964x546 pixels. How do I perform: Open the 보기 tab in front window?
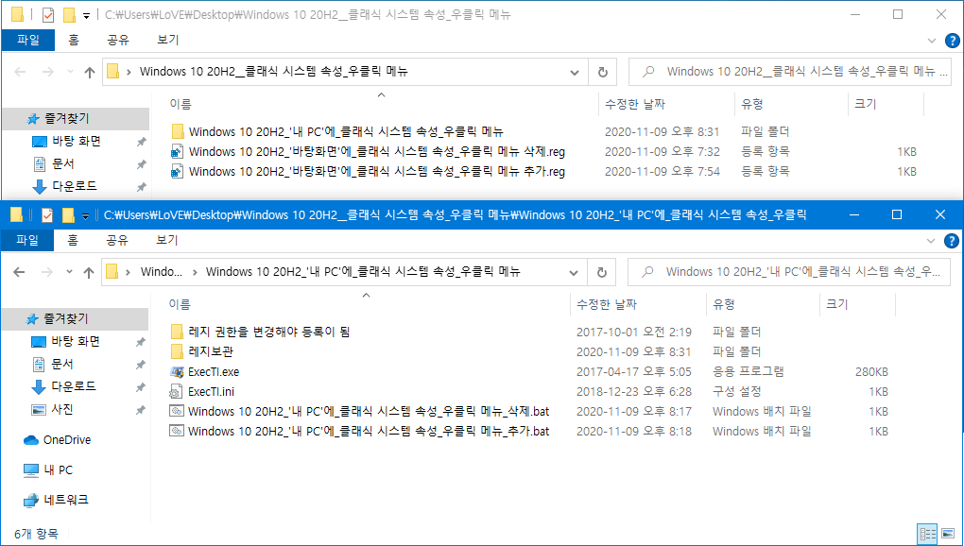[167, 240]
